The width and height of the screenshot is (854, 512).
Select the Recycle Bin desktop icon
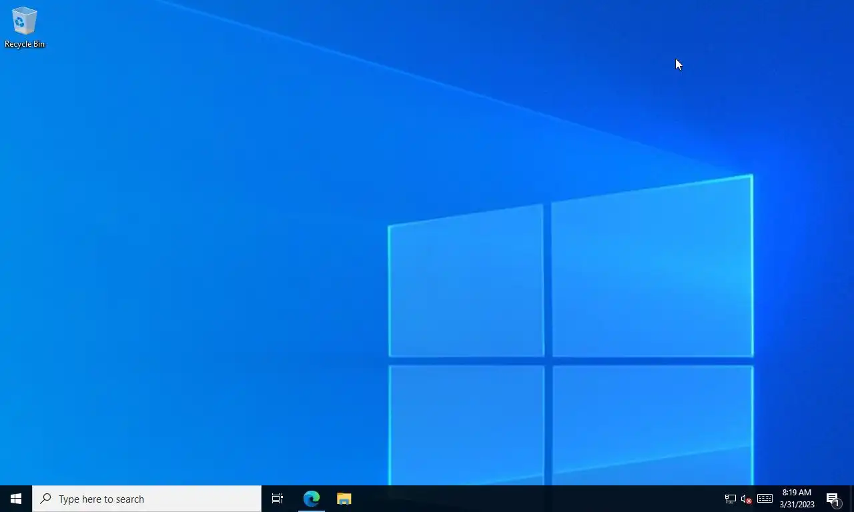(25, 27)
